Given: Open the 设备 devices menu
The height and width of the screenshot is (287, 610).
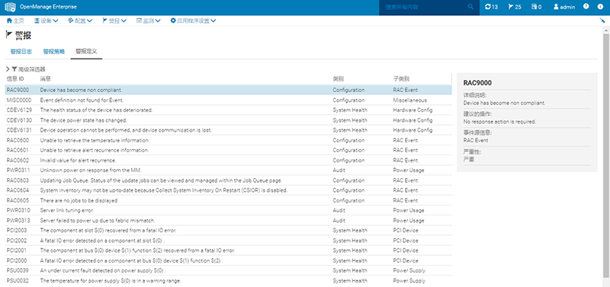Looking at the screenshot, I should [47, 21].
